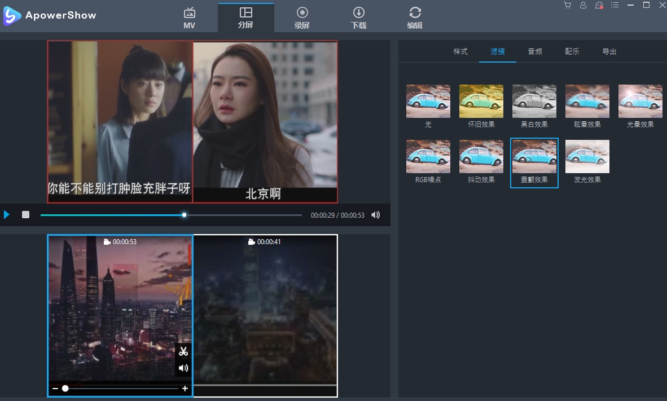Go to the 导出 export tab

pos(609,51)
